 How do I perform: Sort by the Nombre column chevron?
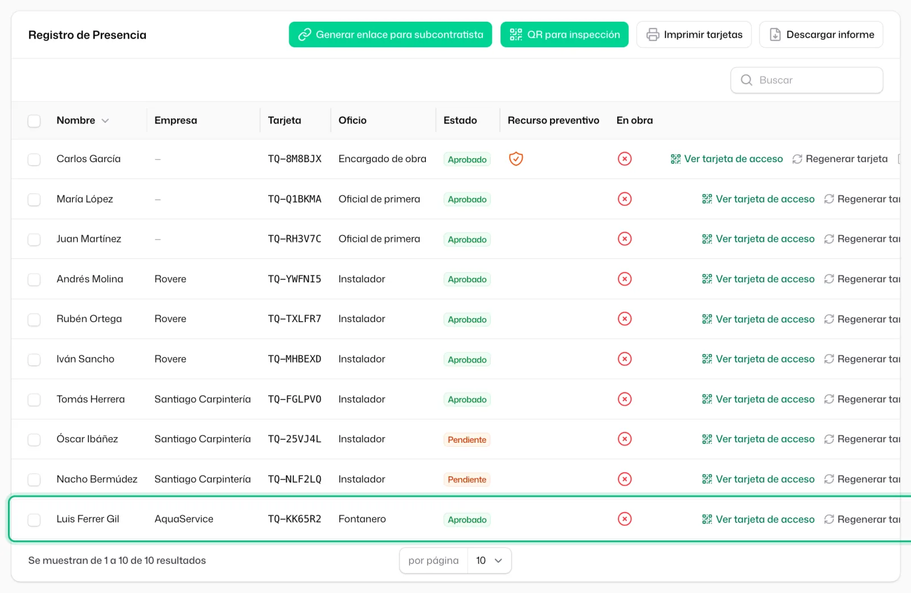point(105,121)
